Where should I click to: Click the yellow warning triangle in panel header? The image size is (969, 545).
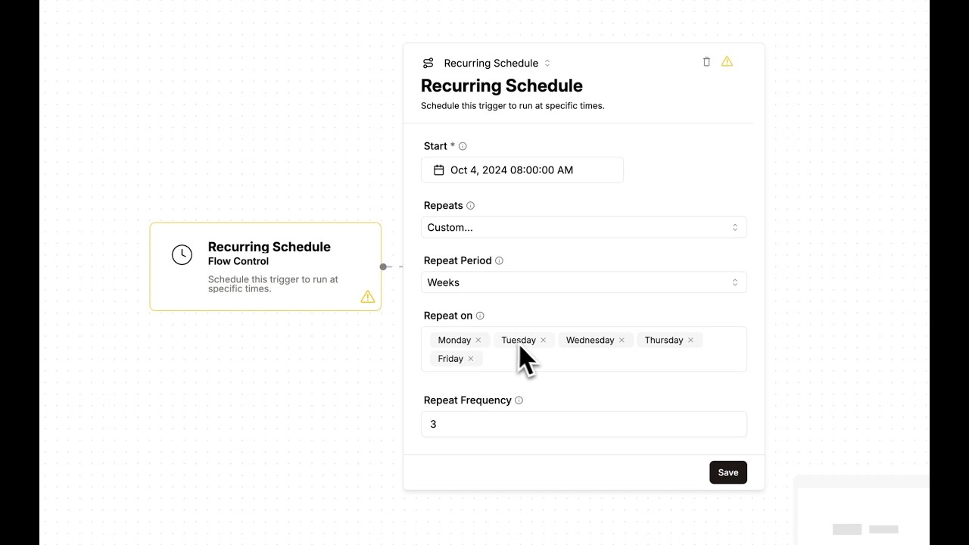[x=727, y=62]
